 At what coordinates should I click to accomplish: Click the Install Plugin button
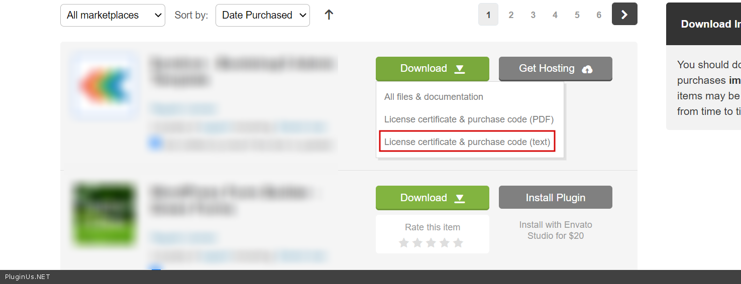pyautogui.click(x=555, y=198)
